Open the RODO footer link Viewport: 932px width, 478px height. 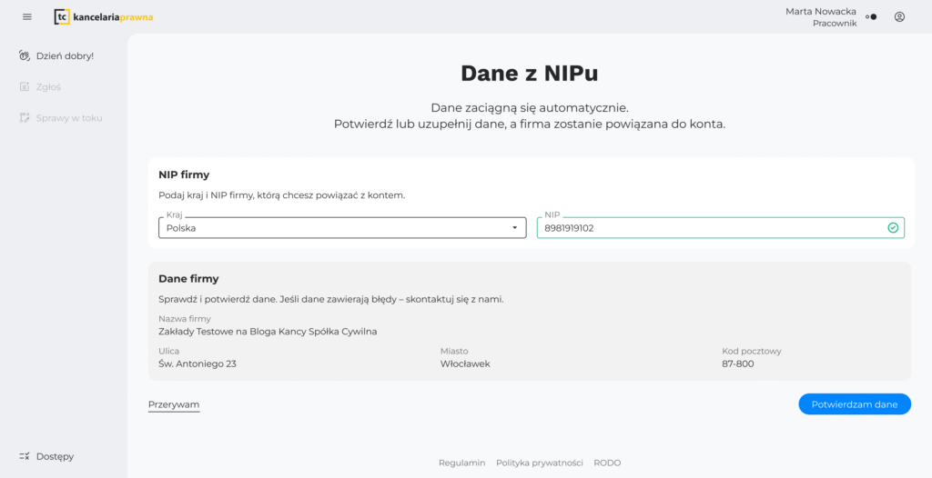point(607,463)
